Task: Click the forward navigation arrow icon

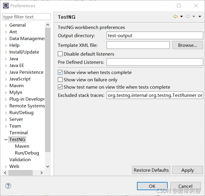Action: 188,16
